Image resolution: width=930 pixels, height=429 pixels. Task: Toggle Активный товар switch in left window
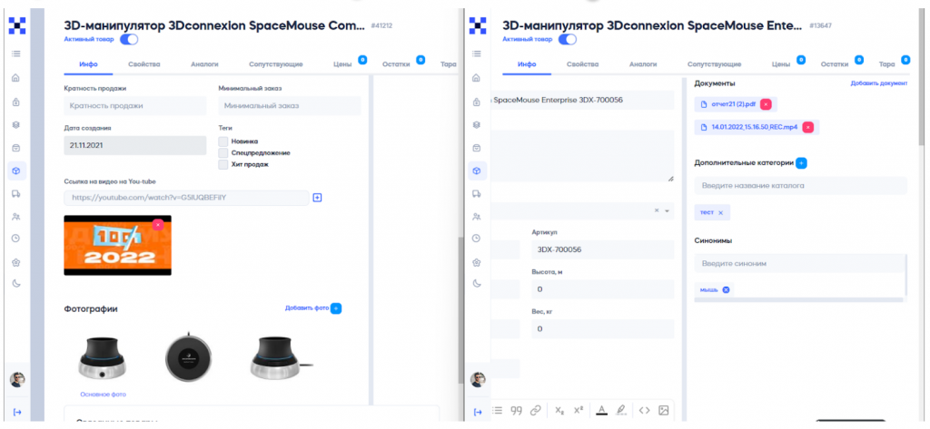129,40
